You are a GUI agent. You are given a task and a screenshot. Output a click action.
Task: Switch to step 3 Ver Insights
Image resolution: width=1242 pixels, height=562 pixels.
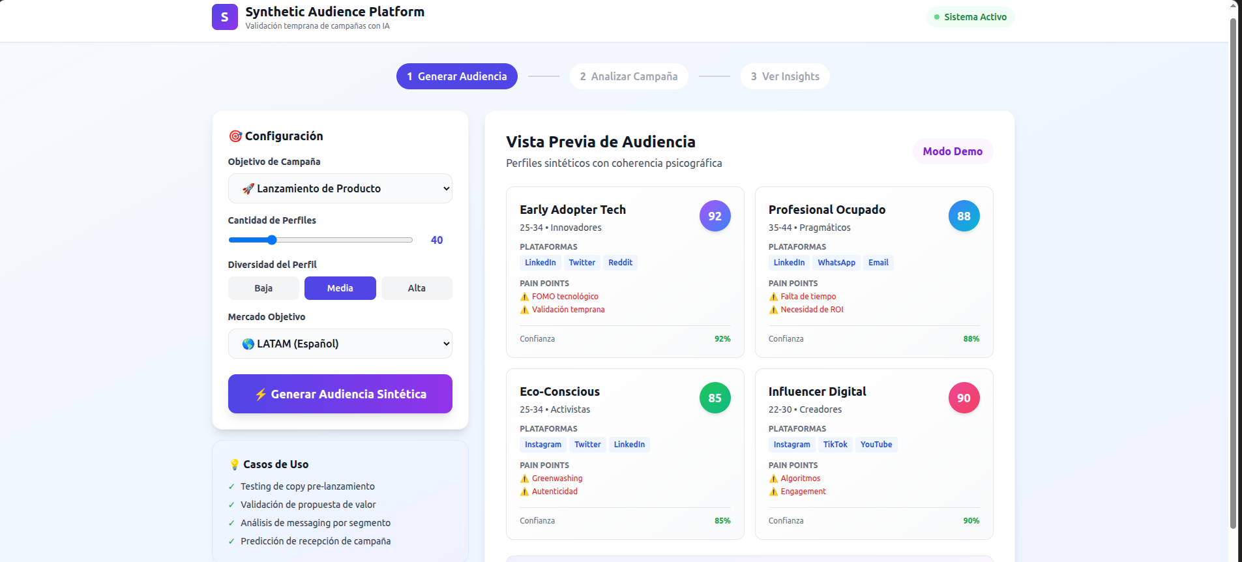coord(784,76)
